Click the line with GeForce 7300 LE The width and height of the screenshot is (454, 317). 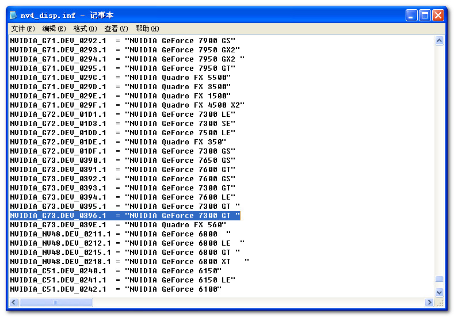click(x=123, y=114)
